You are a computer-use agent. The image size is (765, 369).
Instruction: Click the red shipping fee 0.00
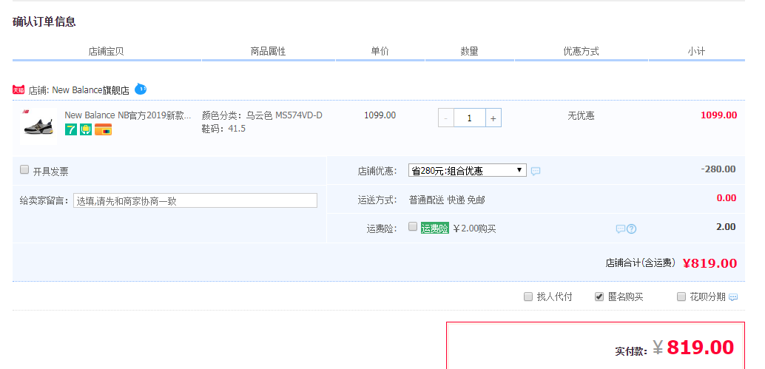[x=727, y=198]
